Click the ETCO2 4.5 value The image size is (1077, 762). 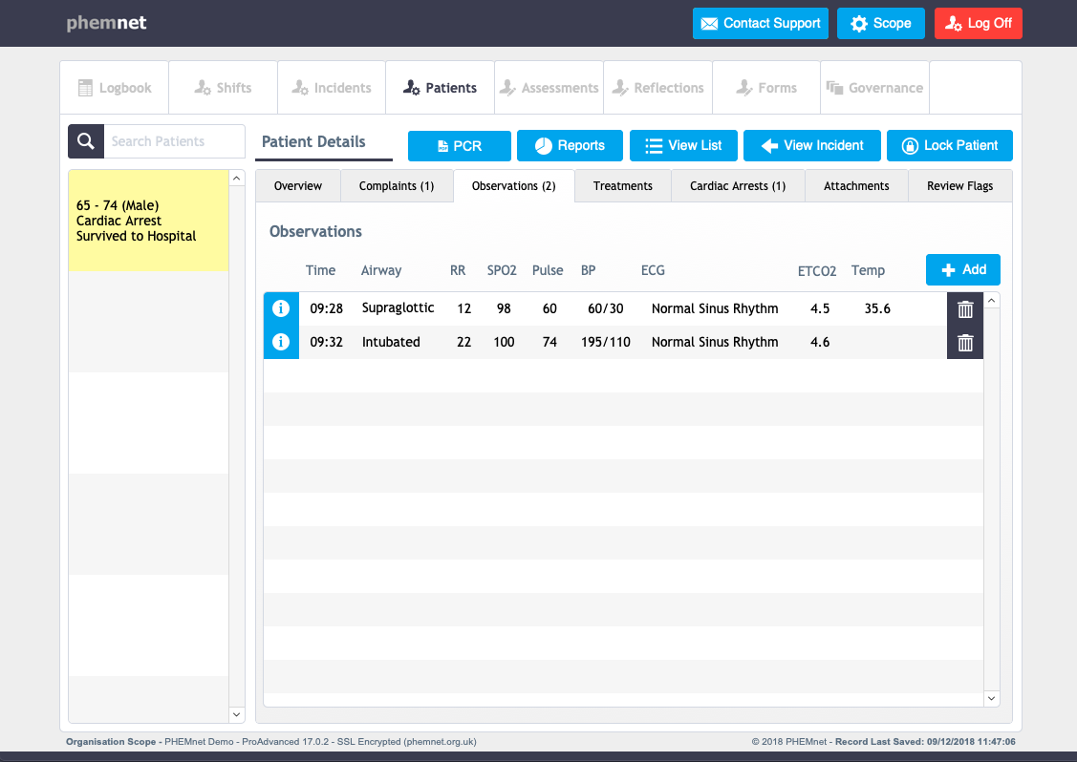[x=819, y=309]
